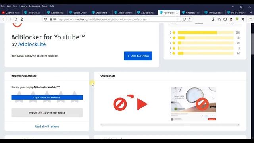Switch to the AdBlocker Ultimate tab
Viewport: 254px width, 143px height.
(x=123, y=12)
